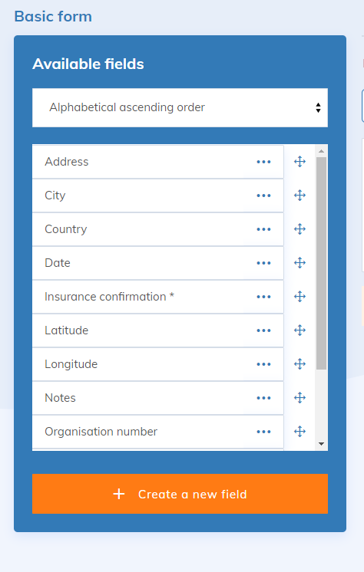
Task: Open the Country field's three-dot menu
Action: (x=263, y=229)
